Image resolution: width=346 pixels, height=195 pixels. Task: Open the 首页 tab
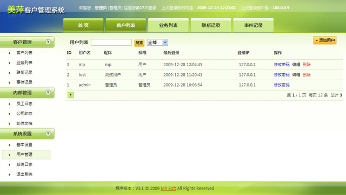(x=83, y=25)
